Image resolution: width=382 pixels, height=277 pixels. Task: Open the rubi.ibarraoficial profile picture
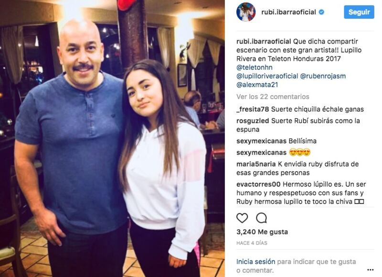point(246,12)
